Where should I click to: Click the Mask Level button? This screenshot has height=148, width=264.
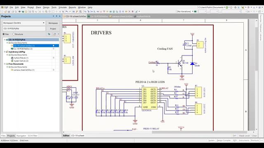point(244,136)
